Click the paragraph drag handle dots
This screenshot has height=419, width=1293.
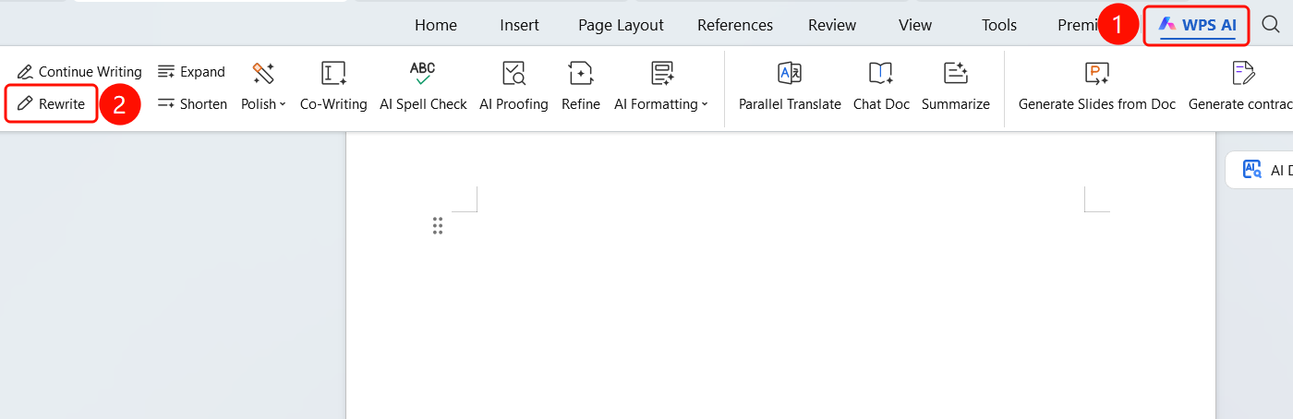[x=438, y=226]
